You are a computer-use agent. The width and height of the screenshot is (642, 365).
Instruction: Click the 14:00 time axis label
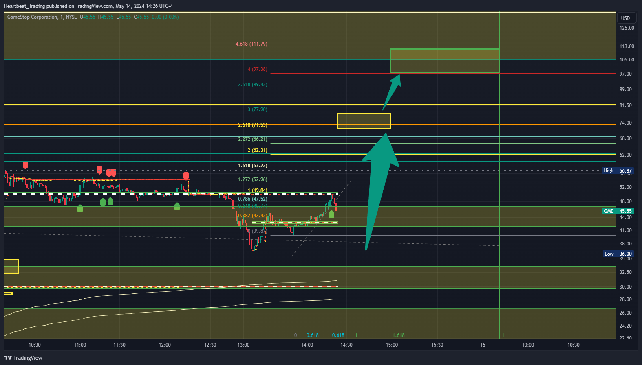[307, 345]
